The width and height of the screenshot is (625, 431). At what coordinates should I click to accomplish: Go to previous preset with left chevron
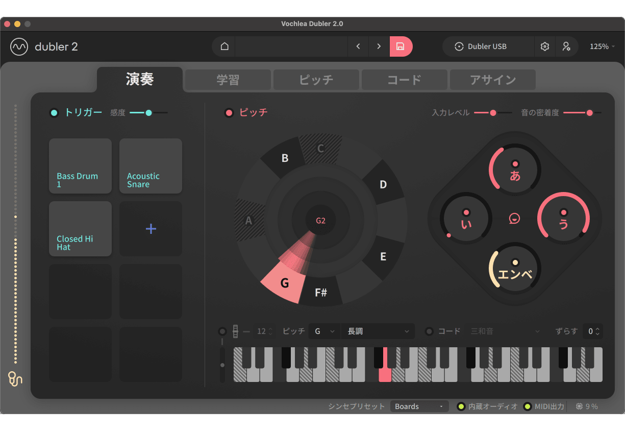coord(358,46)
